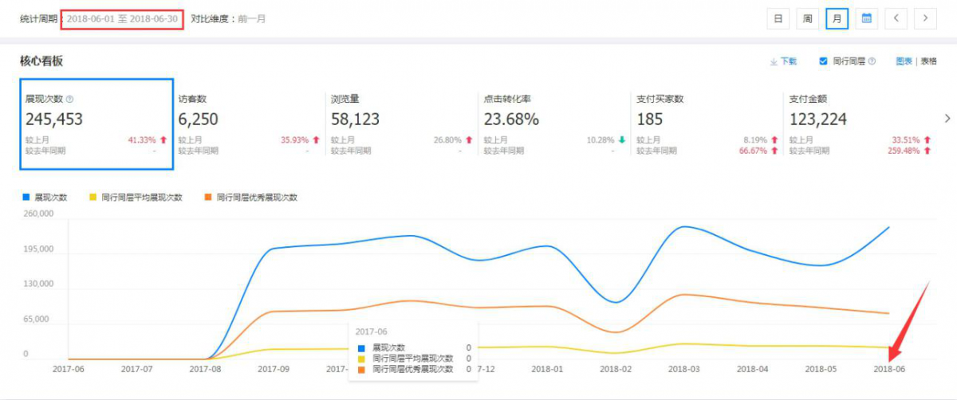Image resolution: width=957 pixels, height=400 pixels.
Task: Click the 195,000 y-axis label
Action: pyautogui.click(x=38, y=249)
